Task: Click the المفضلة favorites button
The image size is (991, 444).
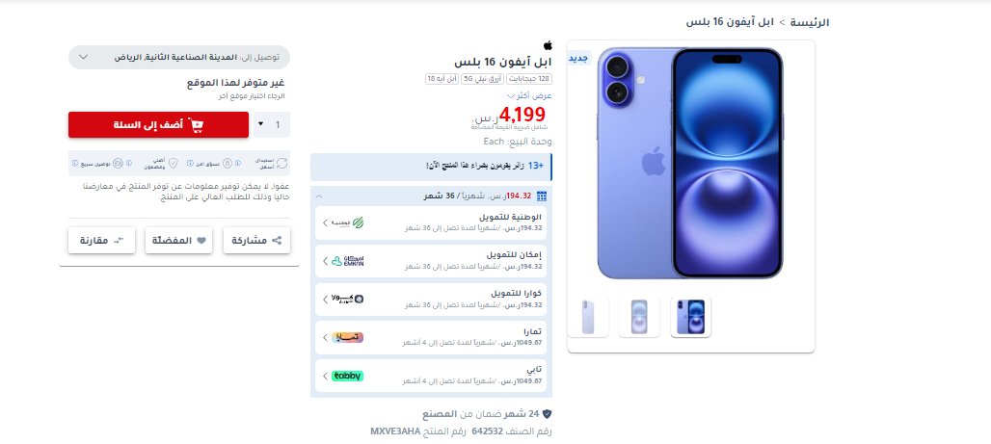Action: (x=179, y=241)
